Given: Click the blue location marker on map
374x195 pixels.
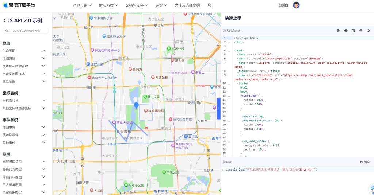Looking at the screenshot, I should tap(136, 106).
